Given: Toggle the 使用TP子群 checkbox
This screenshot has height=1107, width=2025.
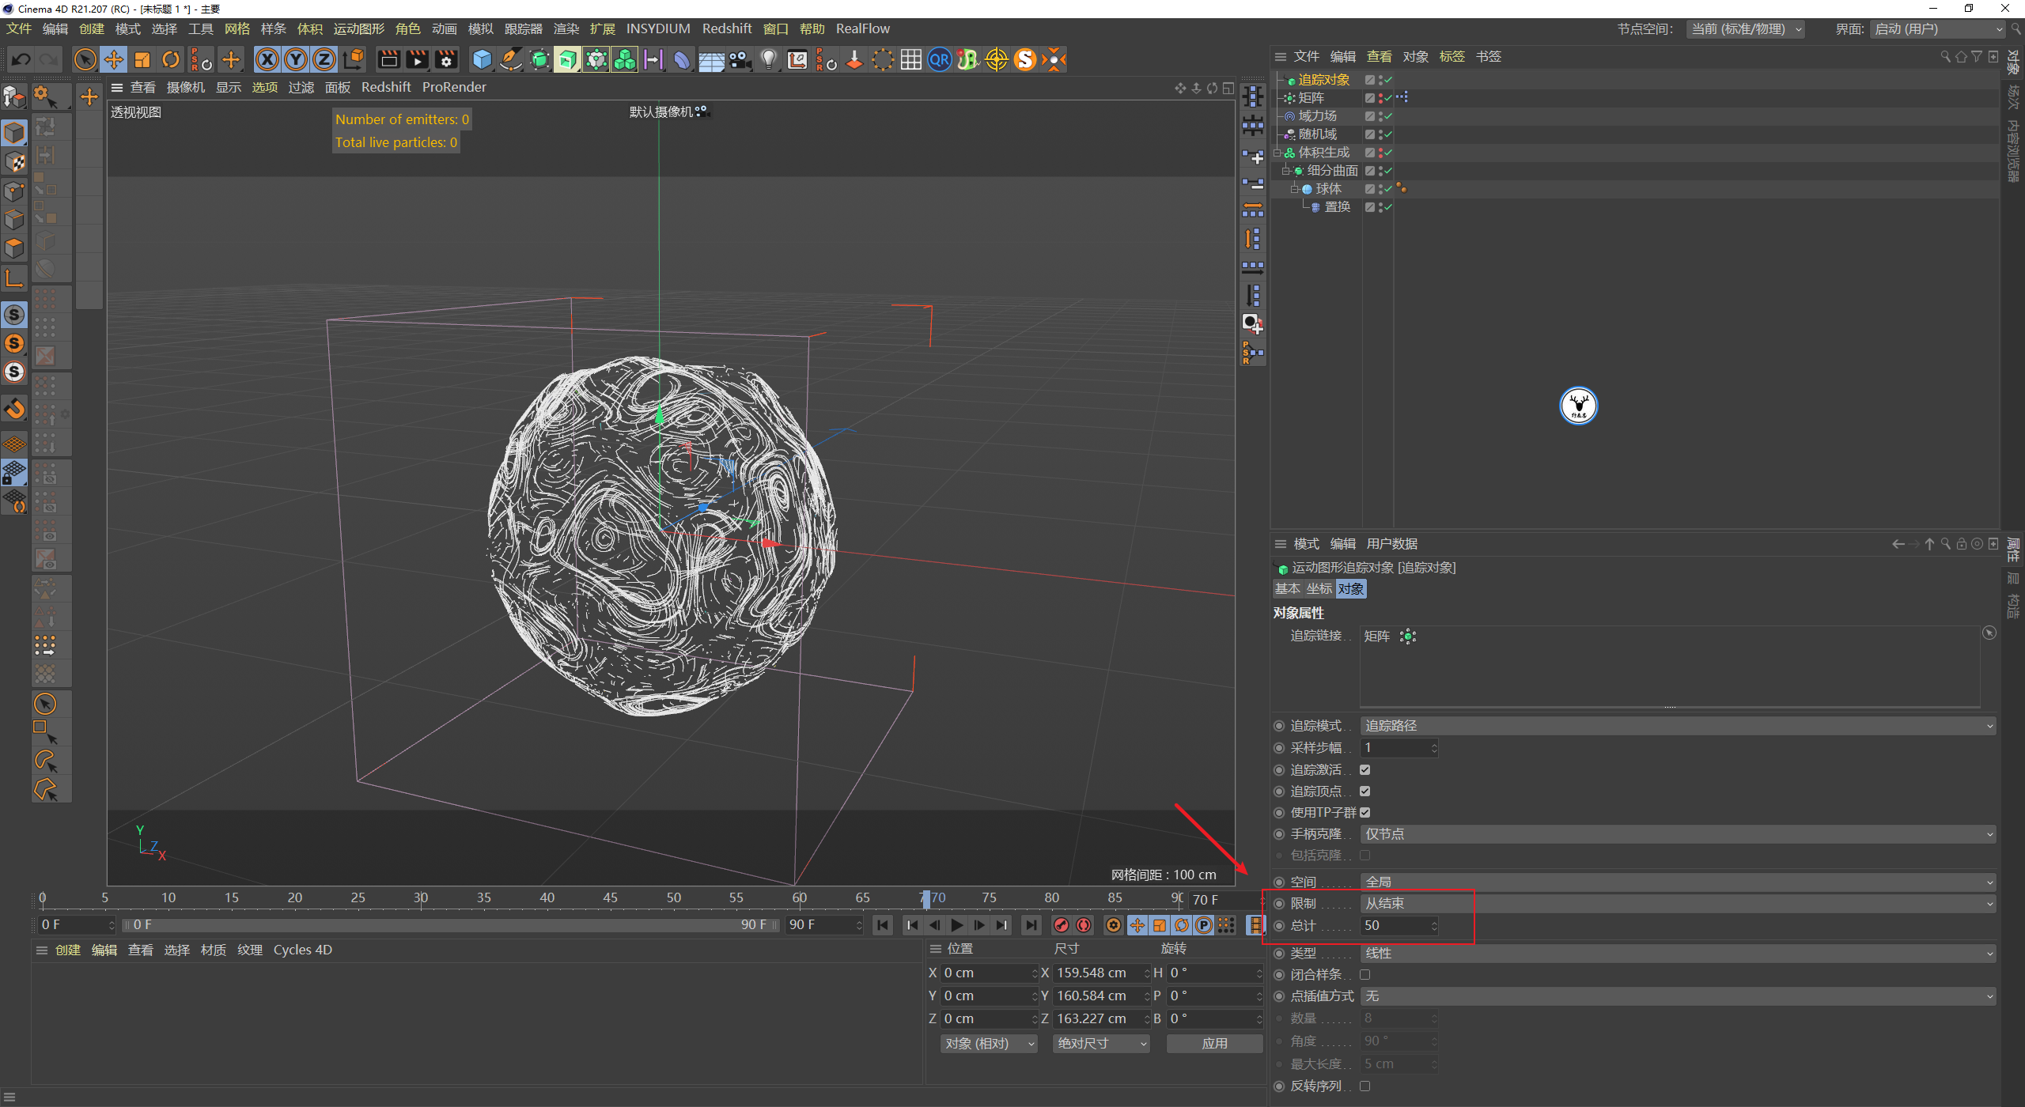Looking at the screenshot, I should click(x=1365, y=812).
